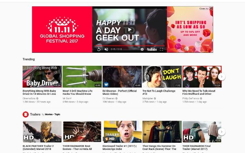Open the Black Panther Trailer 2 thumbnail
The height and width of the screenshot is (153, 245).
click(42, 132)
